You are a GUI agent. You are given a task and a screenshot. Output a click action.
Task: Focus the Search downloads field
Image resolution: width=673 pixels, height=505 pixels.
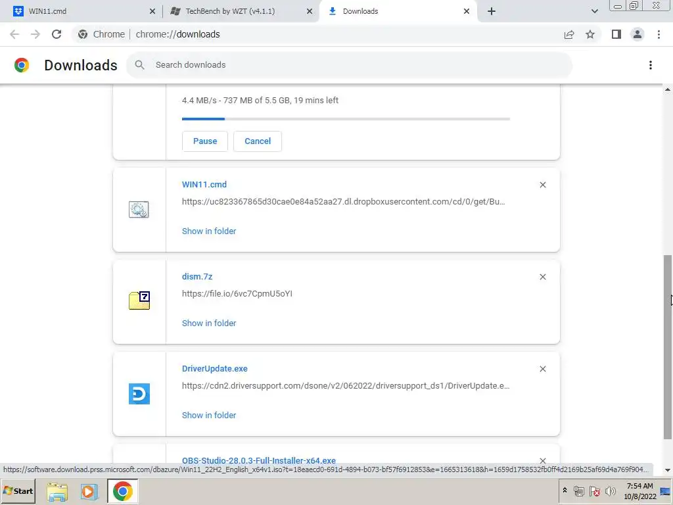point(350,65)
